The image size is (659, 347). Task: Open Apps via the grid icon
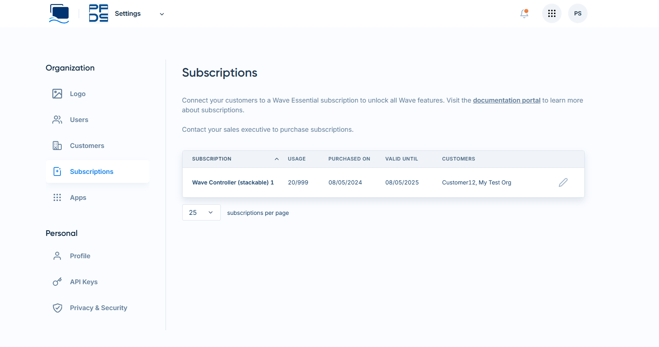[x=57, y=197]
